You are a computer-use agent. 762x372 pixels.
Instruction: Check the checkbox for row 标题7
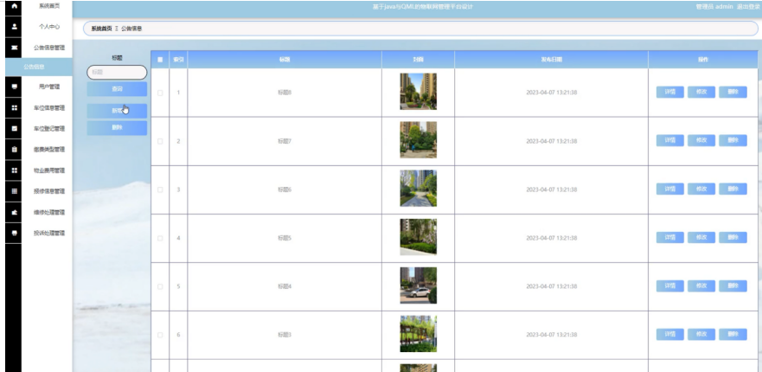coord(160,141)
